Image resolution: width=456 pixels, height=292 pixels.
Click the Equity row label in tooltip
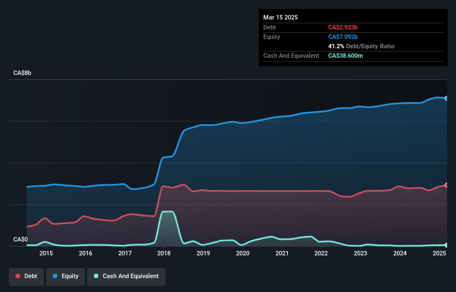pos(272,37)
